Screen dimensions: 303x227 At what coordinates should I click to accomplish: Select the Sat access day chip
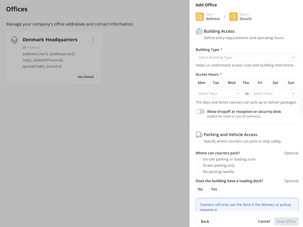[x=275, y=83]
